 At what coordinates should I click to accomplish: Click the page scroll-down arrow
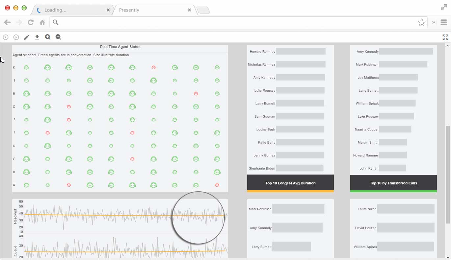pos(448,257)
